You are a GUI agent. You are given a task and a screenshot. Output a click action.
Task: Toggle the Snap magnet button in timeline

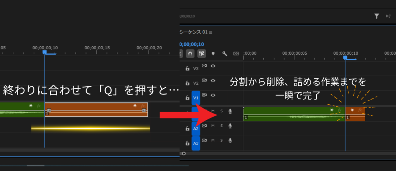tap(190, 54)
